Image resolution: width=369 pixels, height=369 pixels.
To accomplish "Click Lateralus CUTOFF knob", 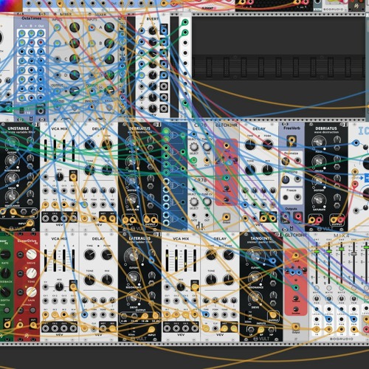I will click(133, 256).
